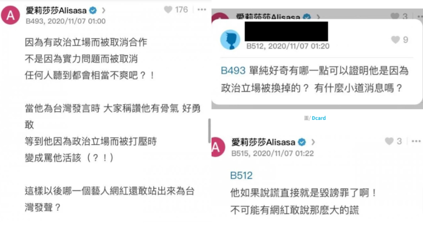The width and height of the screenshot is (423, 227).
Task: Open the pink A avatar on the B515 reply
Action: coord(218,147)
